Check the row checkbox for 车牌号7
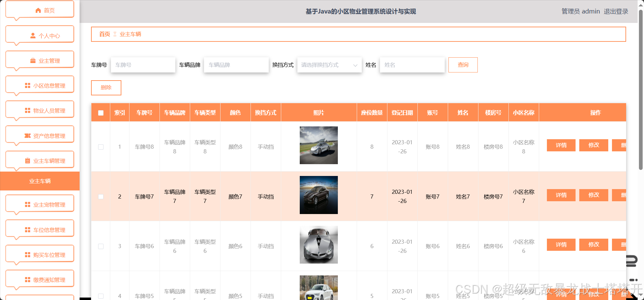The height and width of the screenshot is (300, 644). click(101, 197)
